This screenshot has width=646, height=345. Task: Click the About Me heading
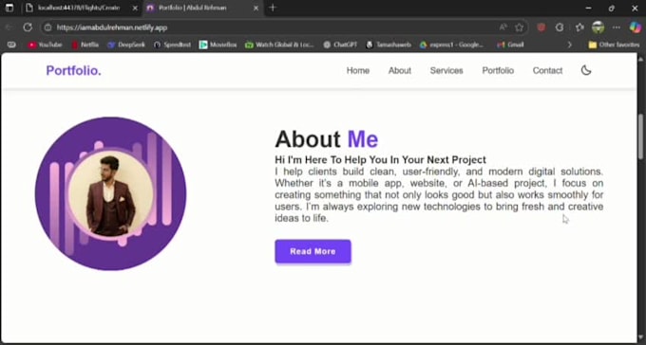(x=326, y=139)
